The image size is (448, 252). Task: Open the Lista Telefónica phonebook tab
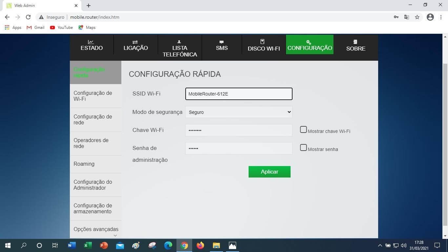(x=179, y=48)
